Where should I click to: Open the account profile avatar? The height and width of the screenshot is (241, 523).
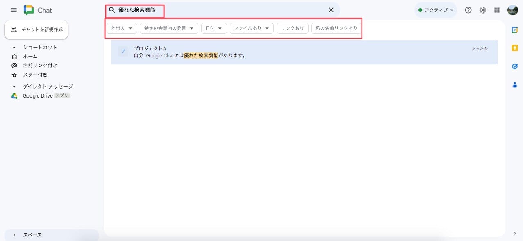(512, 10)
